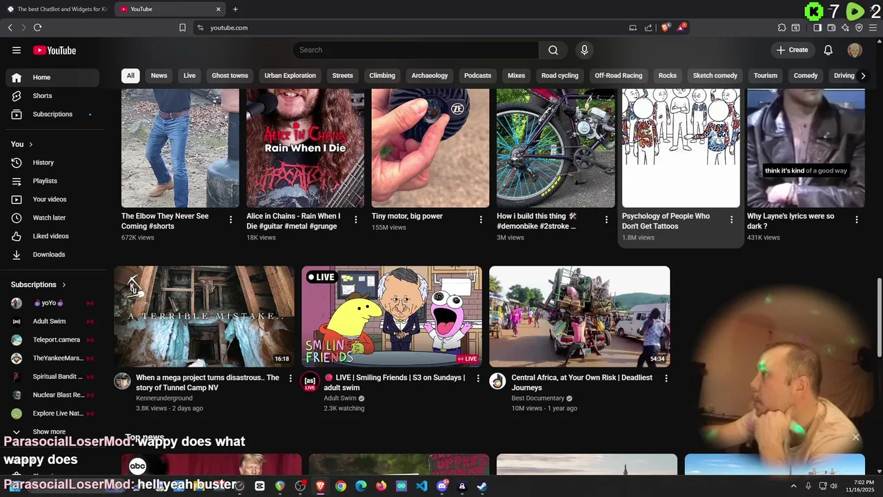Reload the page in the browser
This screenshot has width=883, height=497.
tap(37, 28)
